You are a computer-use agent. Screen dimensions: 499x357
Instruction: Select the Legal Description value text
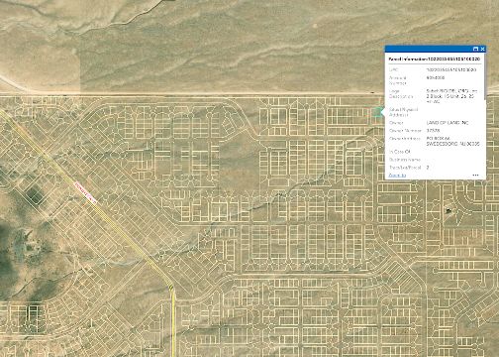pyautogui.click(x=451, y=96)
